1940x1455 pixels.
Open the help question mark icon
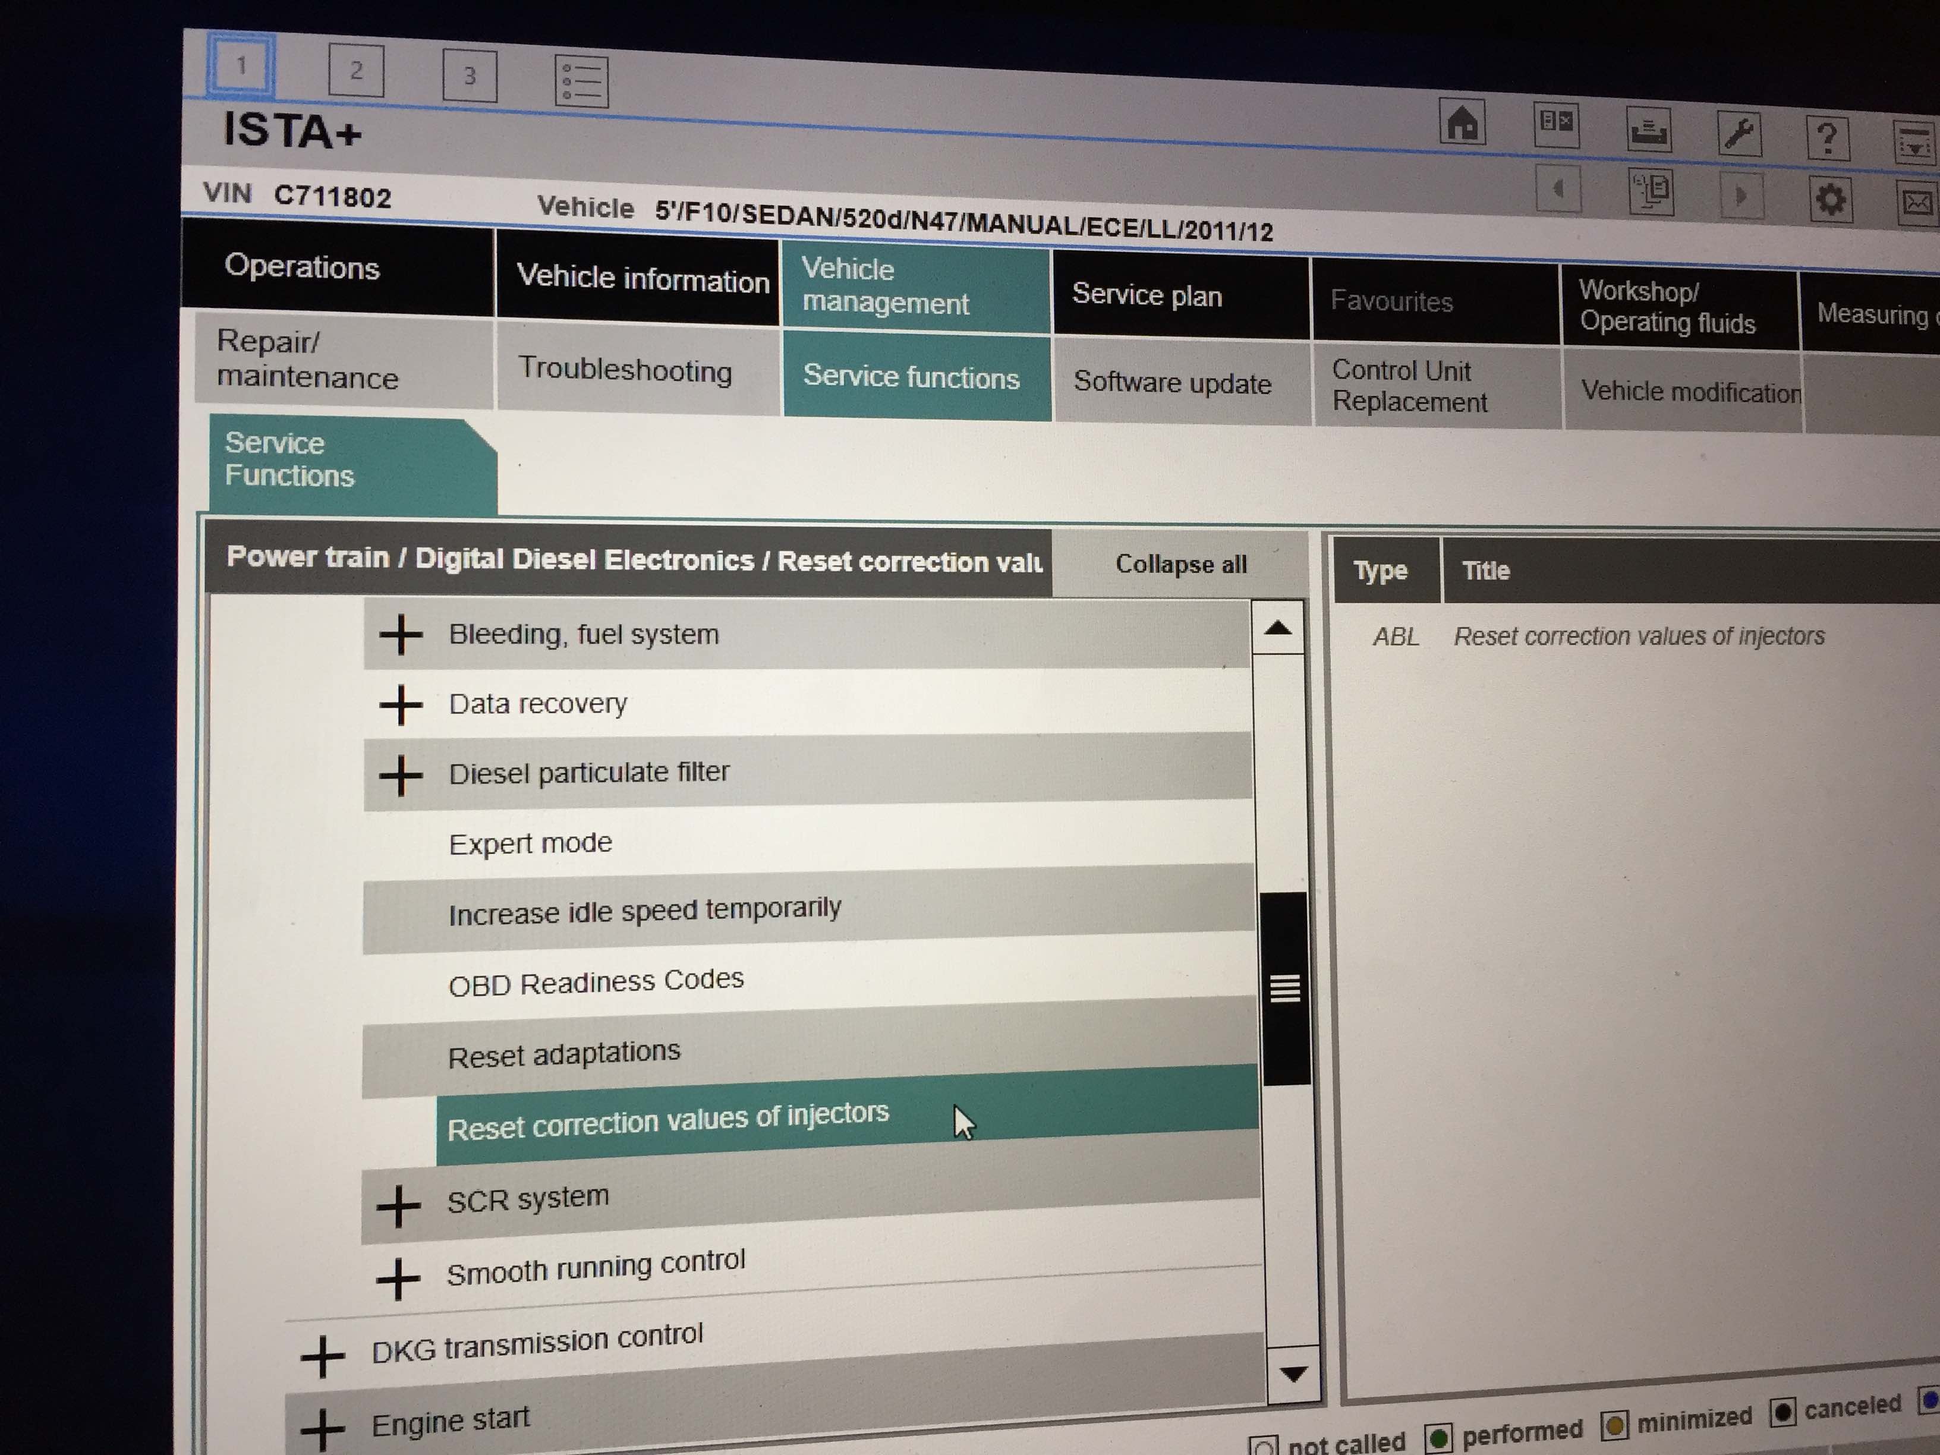tap(1828, 138)
